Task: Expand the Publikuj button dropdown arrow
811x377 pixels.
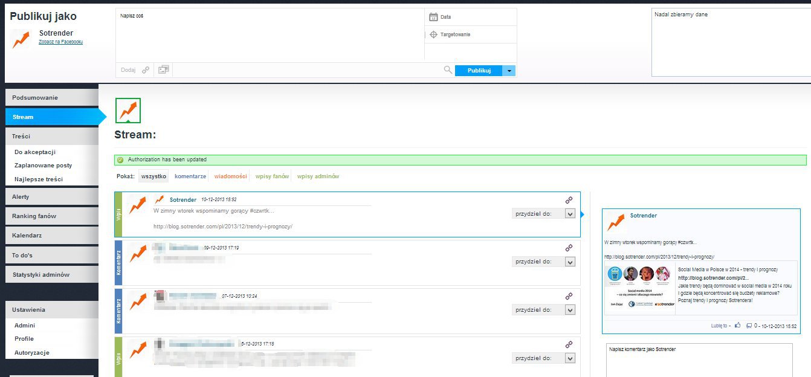Action: point(509,71)
